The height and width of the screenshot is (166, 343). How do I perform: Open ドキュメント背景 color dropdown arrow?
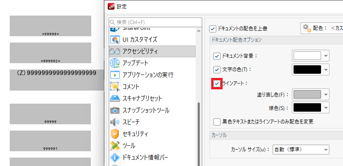(326, 56)
